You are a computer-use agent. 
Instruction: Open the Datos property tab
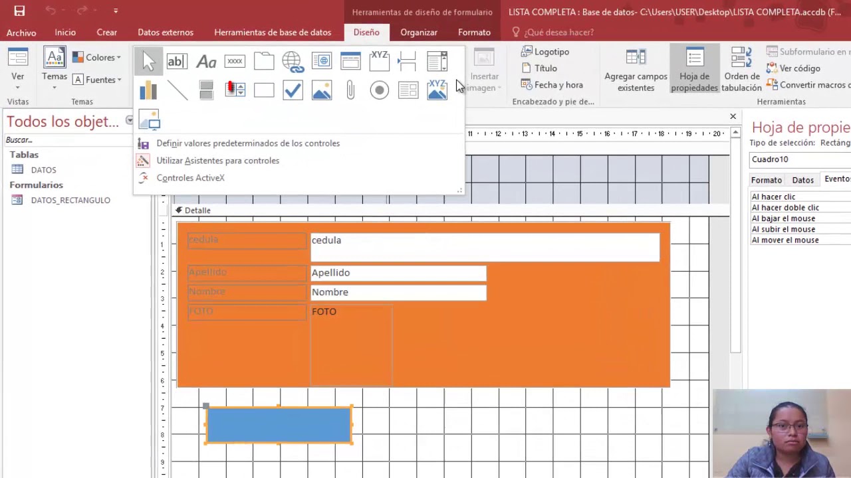tap(802, 180)
